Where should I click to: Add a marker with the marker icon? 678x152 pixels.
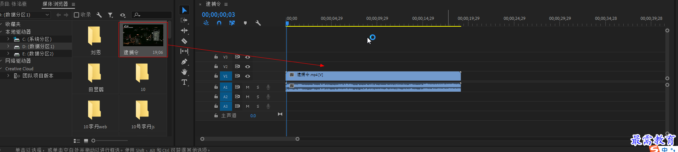click(x=245, y=23)
